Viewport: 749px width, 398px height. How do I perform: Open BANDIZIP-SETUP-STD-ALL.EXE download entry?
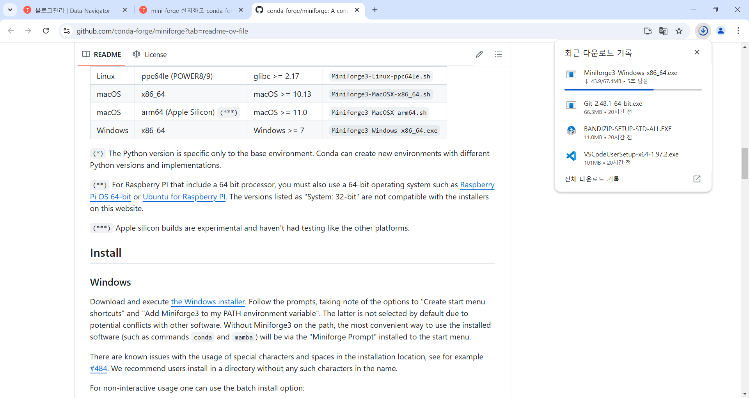[x=633, y=133]
